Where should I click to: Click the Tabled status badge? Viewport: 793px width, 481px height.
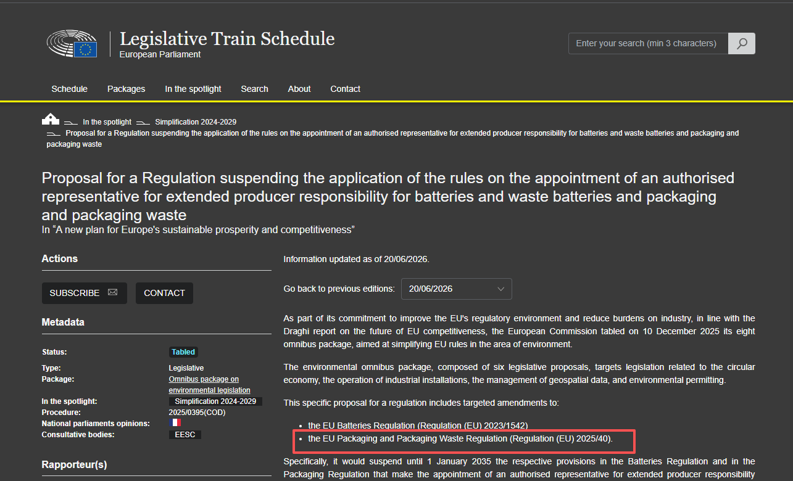pyautogui.click(x=183, y=352)
